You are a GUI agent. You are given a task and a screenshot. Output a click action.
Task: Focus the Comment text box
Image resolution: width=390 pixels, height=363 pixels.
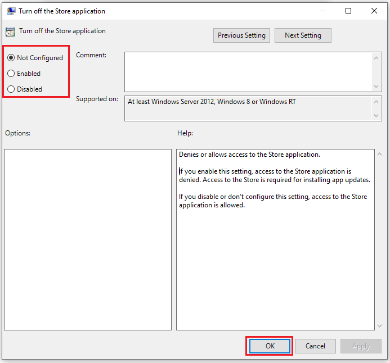click(x=248, y=71)
